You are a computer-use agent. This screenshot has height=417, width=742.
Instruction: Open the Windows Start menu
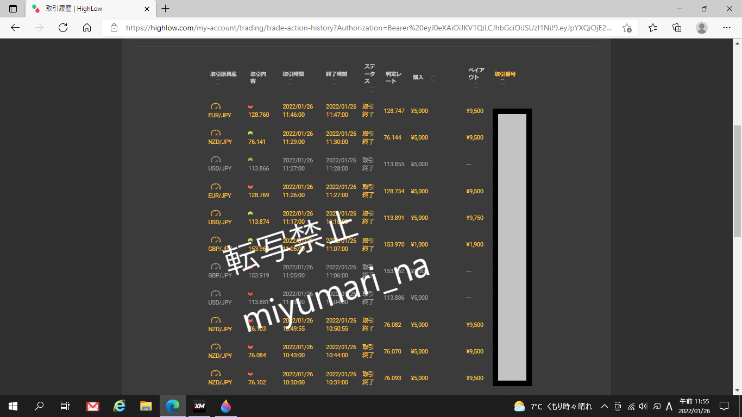[13, 406]
